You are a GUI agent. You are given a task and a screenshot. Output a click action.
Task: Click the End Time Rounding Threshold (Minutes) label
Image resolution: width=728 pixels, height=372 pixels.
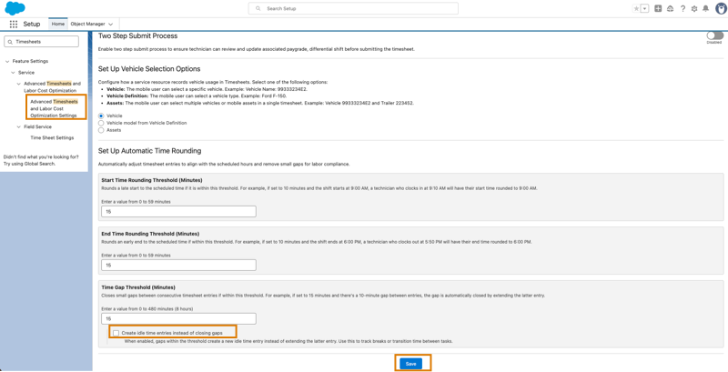click(150, 234)
